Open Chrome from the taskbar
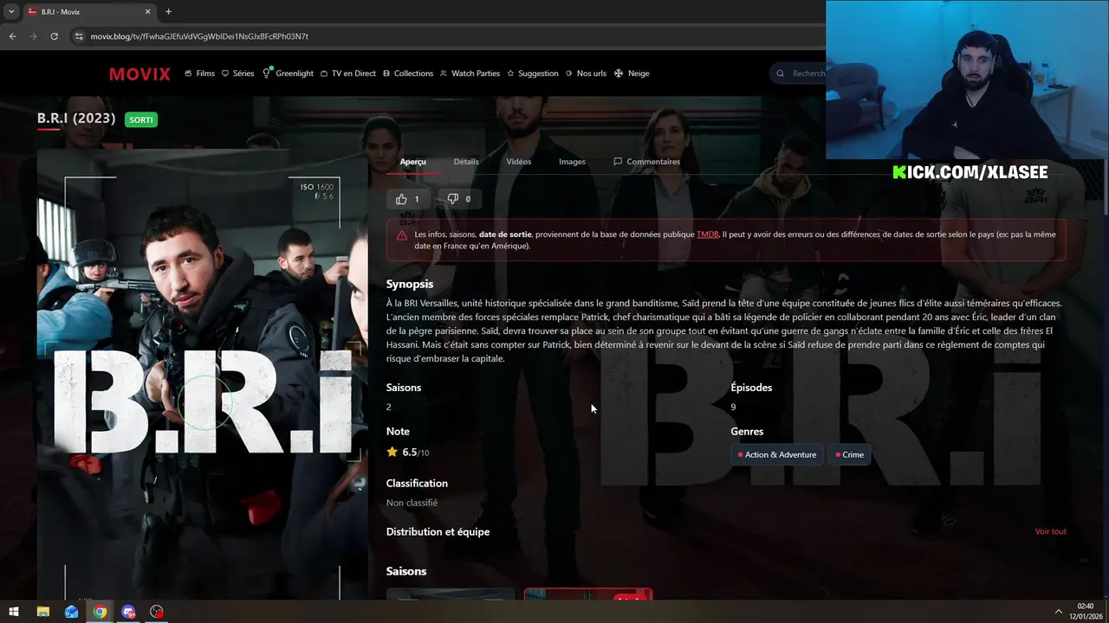1109x623 pixels. [x=101, y=612]
